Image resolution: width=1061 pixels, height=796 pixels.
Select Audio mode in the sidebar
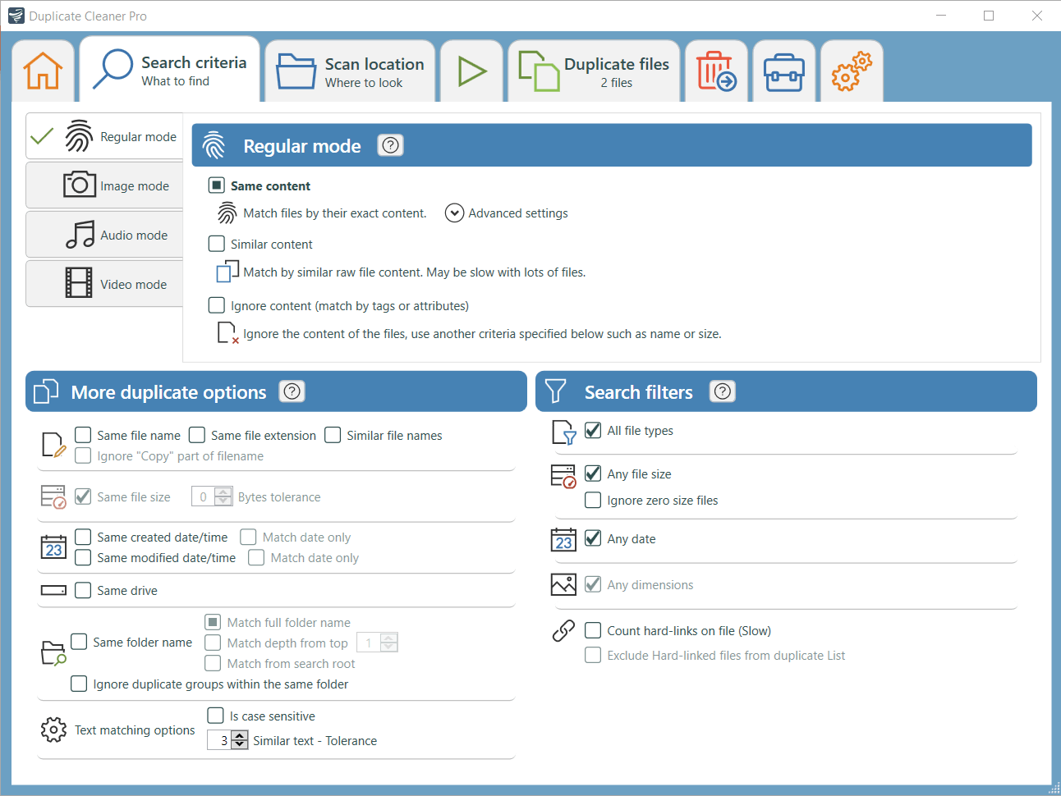tap(103, 234)
